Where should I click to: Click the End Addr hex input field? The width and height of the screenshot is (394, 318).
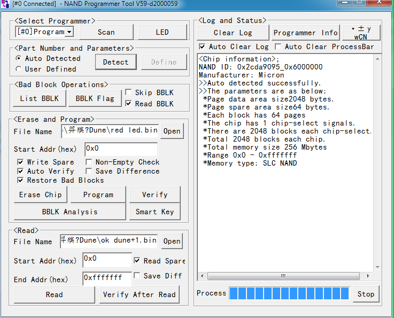(106, 278)
